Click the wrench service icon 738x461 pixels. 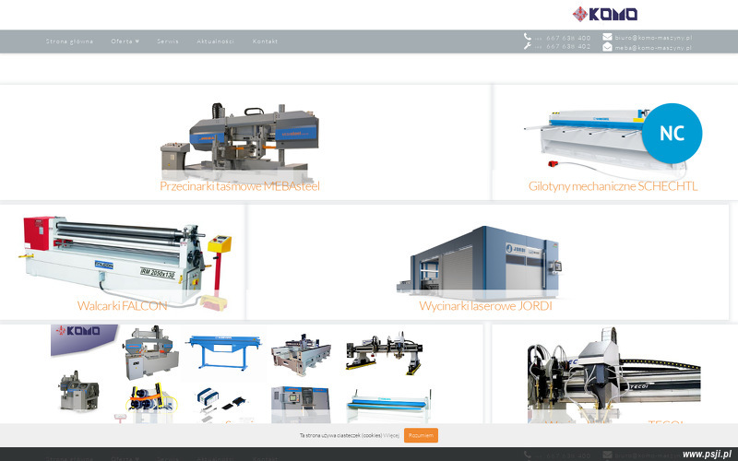click(x=527, y=46)
